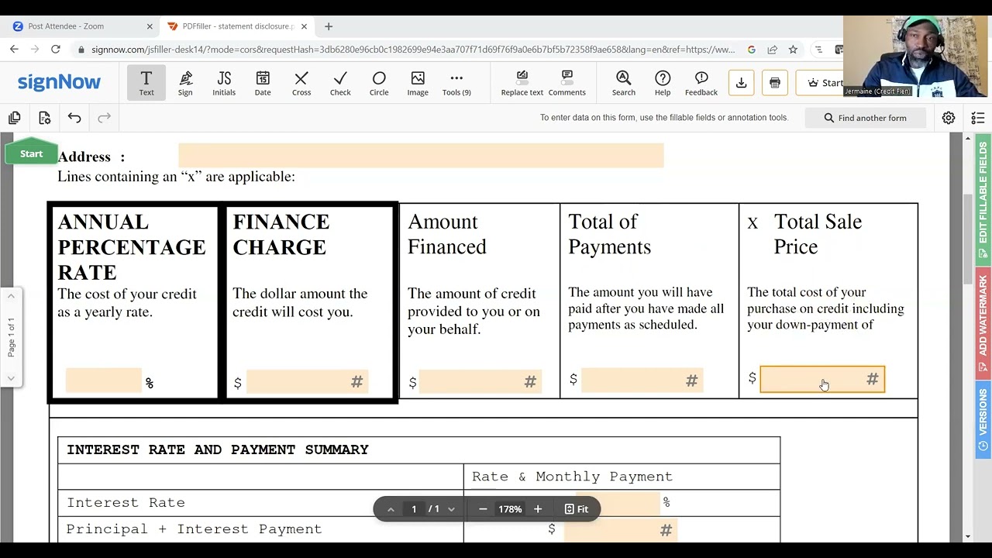Viewport: 992px width, 558px height.
Task: Select the Initials tool
Action: pyautogui.click(x=224, y=83)
